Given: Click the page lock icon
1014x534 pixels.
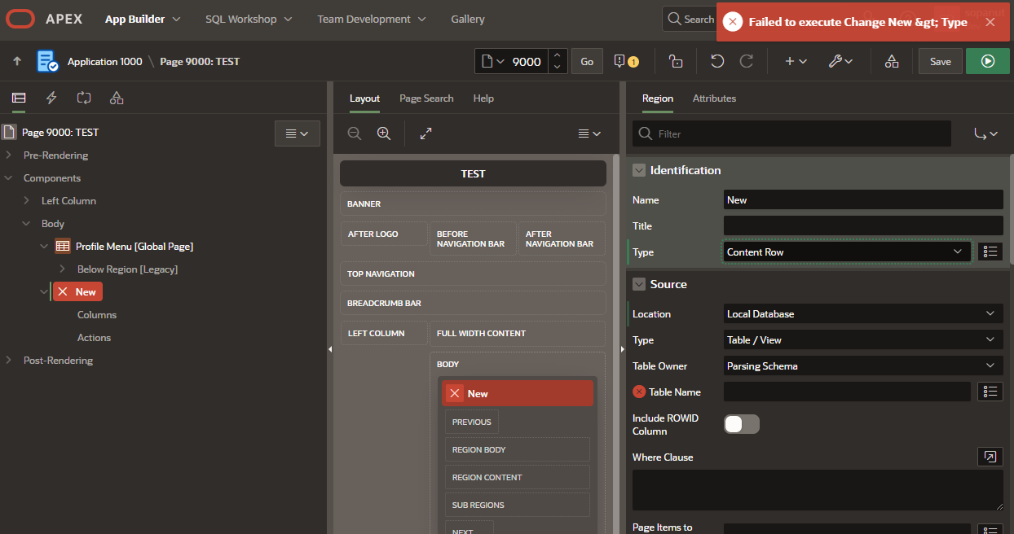Looking at the screenshot, I should tap(675, 61).
